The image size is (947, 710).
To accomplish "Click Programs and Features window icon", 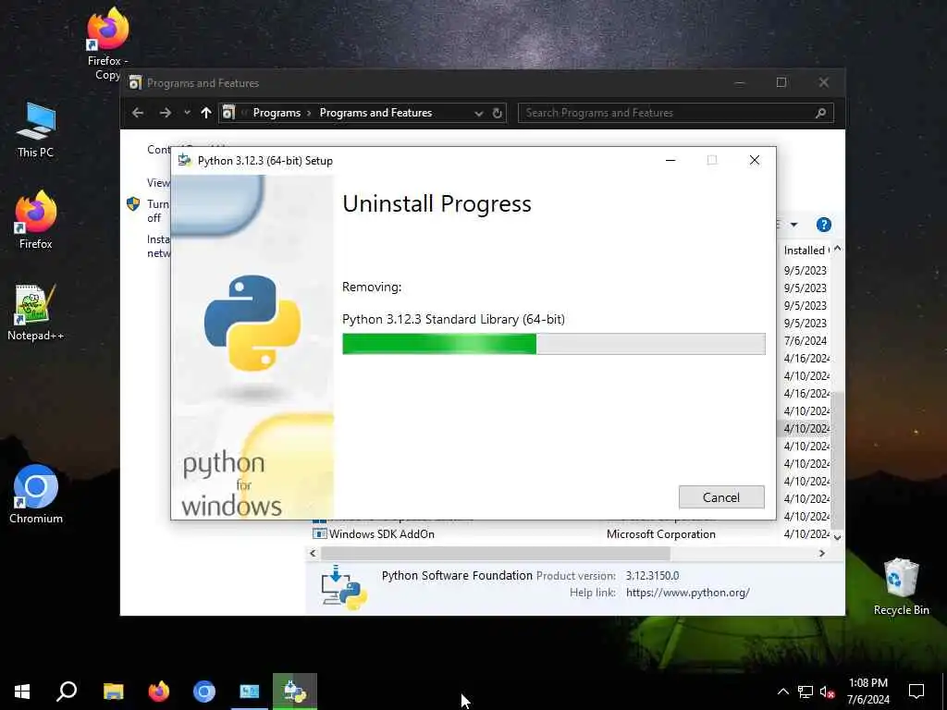I will pos(135,82).
